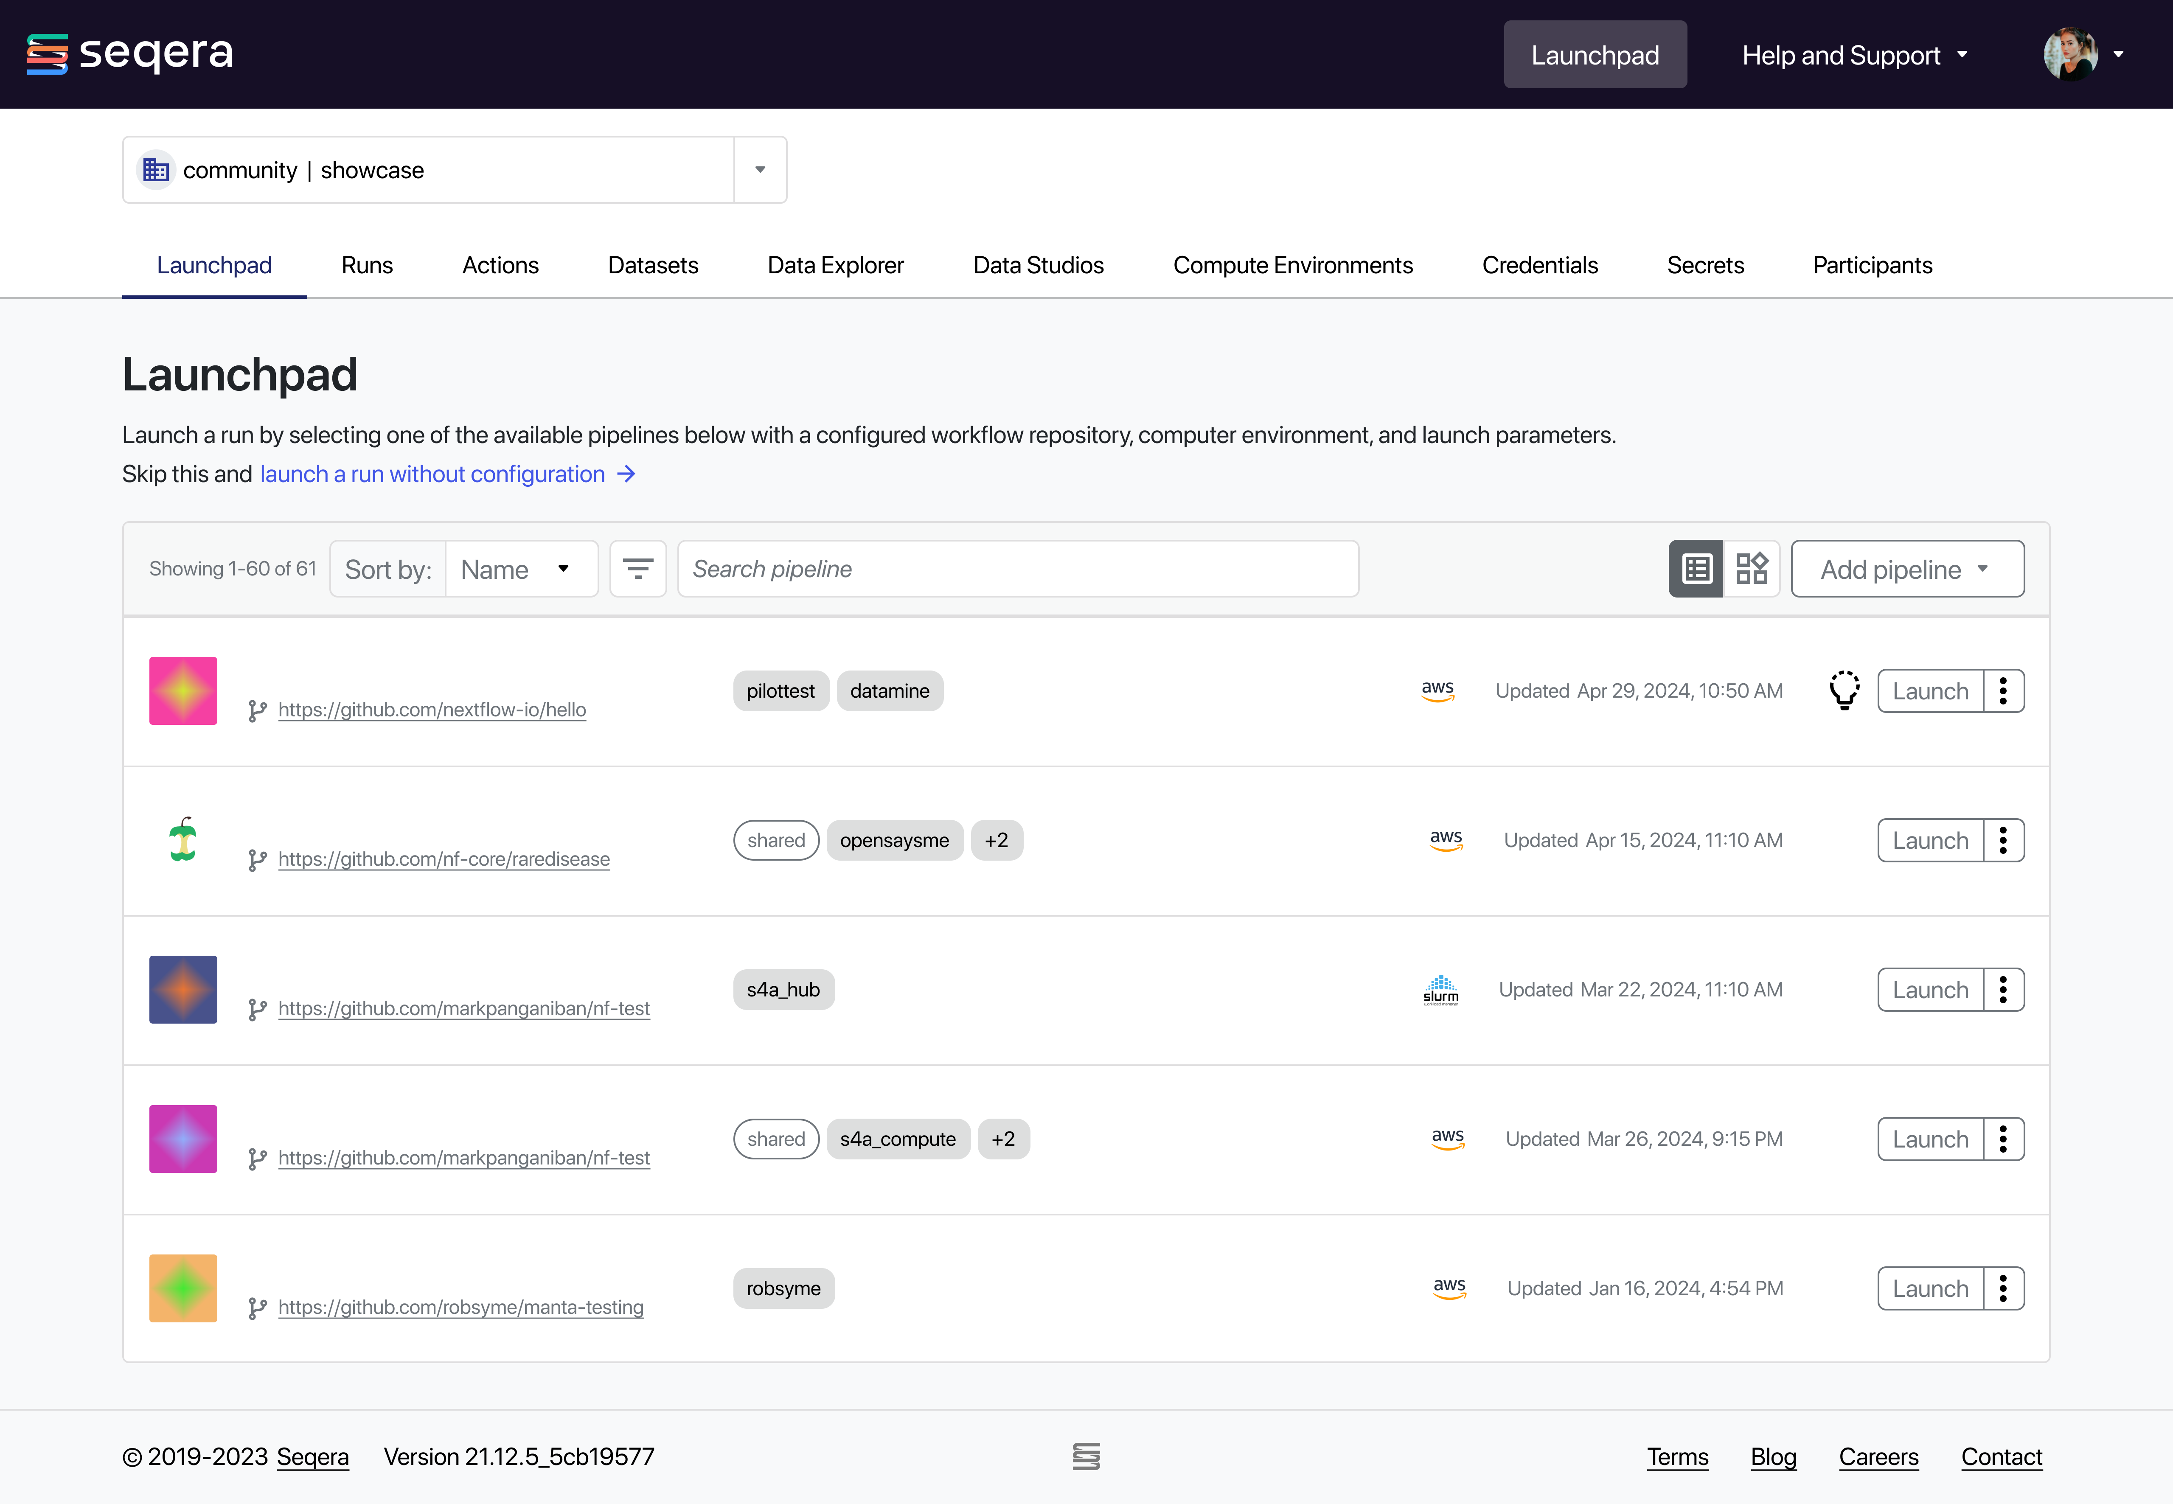Launch the s4a_hub nf-test pipeline
Image resolution: width=2173 pixels, height=1504 pixels.
click(1931, 990)
